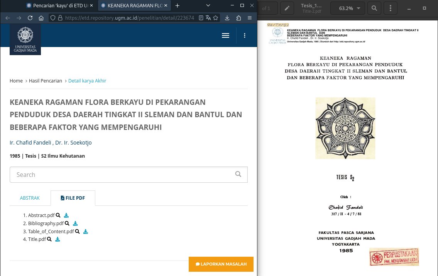Click the search magnifier in Search box
Screen dimensions: 438x276
238,174
